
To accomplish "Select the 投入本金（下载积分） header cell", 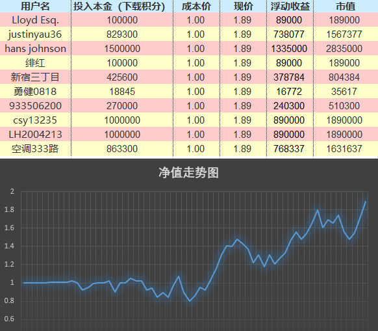I will pos(122,7).
